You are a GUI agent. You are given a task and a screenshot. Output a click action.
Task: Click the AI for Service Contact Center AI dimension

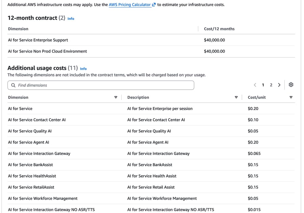37,120
